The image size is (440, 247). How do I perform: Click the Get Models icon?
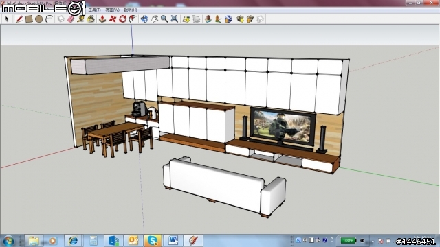tap(208, 19)
